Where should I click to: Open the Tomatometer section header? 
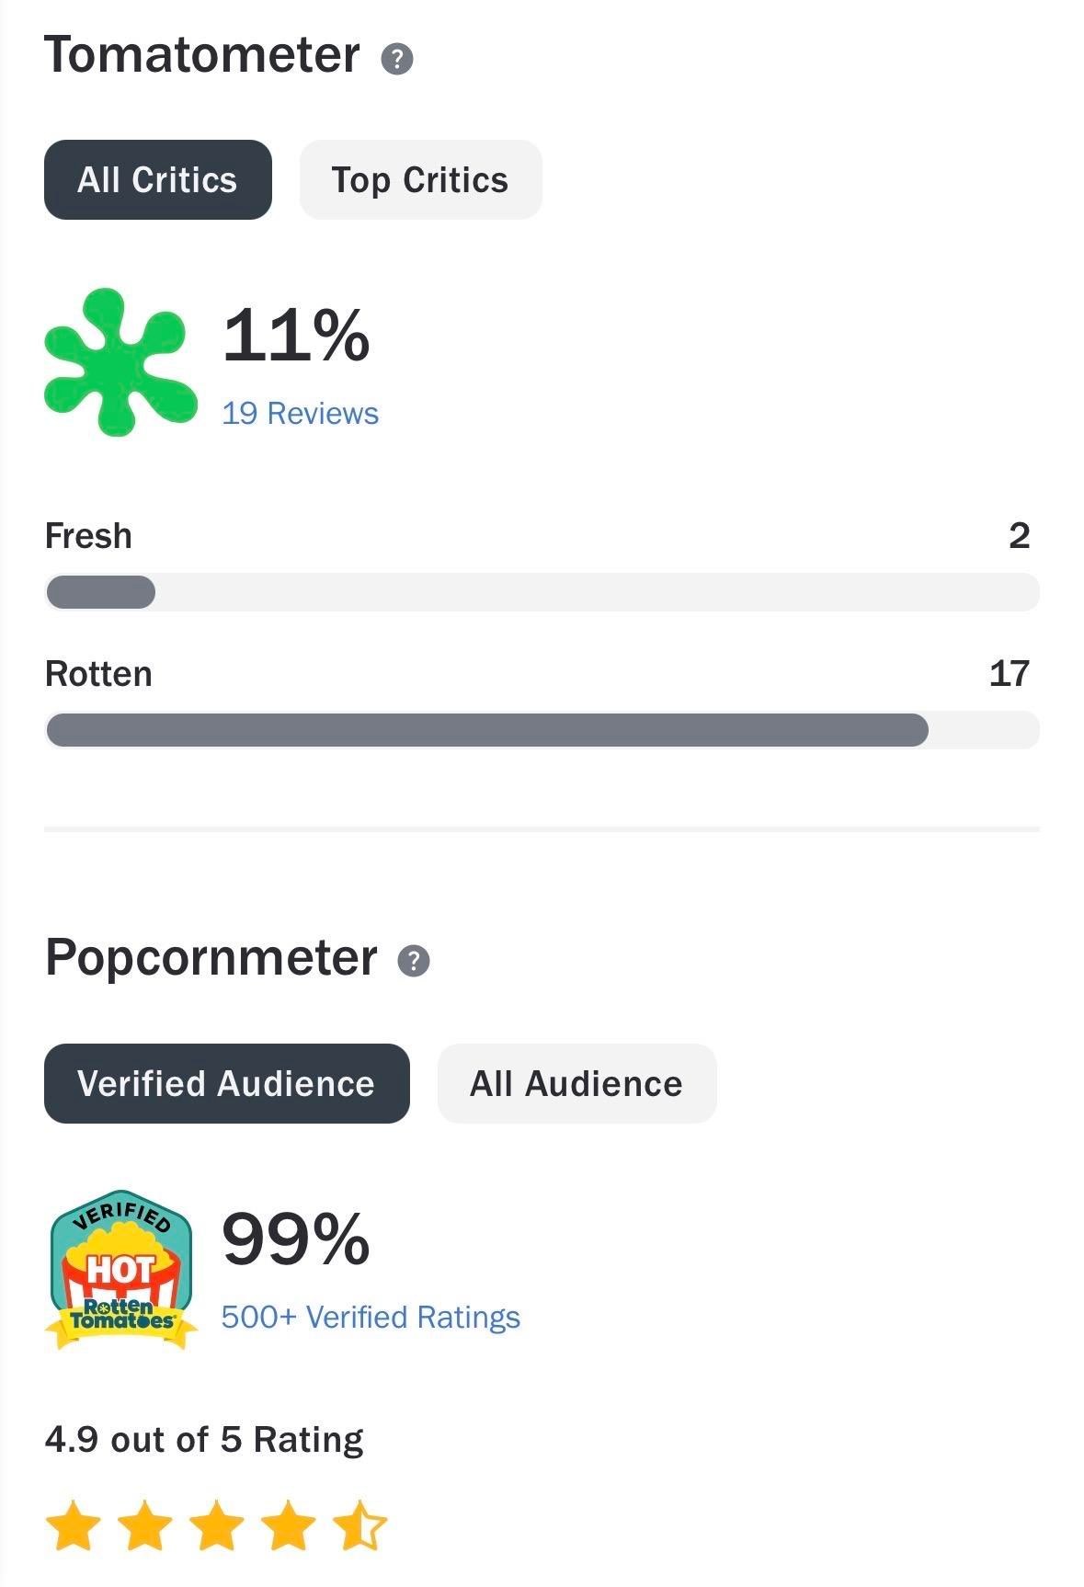(x=202, y=55)
